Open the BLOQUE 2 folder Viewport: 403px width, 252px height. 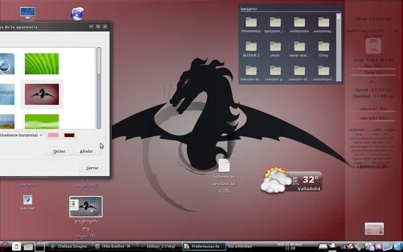251,49
